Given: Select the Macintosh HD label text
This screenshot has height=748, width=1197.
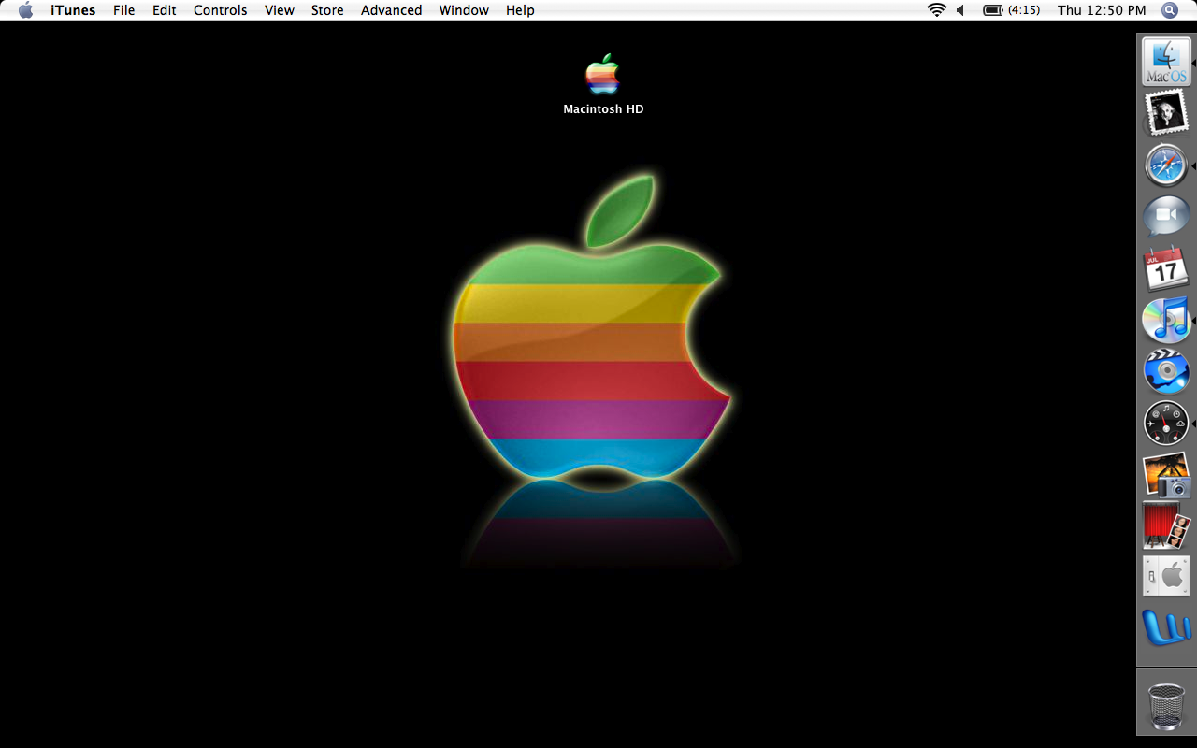Looking at the screenshot, I should [603, 109].
